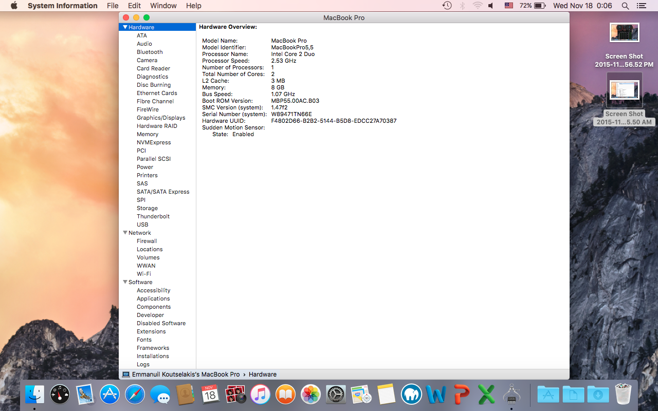
Task: Click the Wed Nov 18 clock
Action: click(x=582, y=6)
